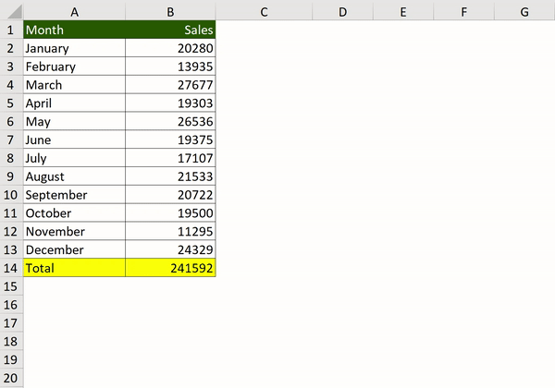Screen dimensions: 555x388
Task: Select row 10 header
Action: (11, 195)
